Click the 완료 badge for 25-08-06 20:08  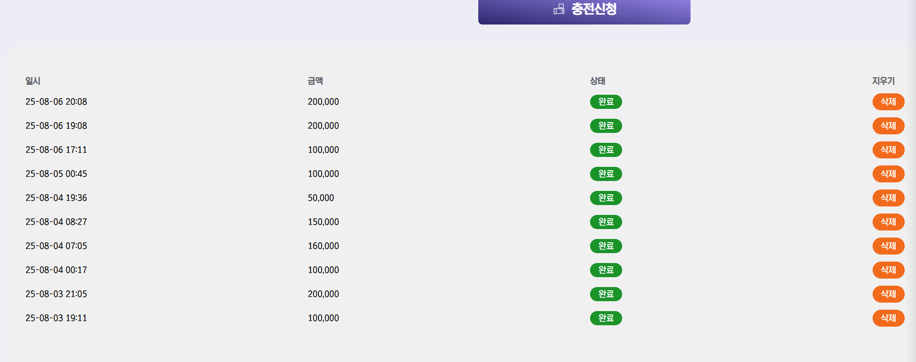606,102
